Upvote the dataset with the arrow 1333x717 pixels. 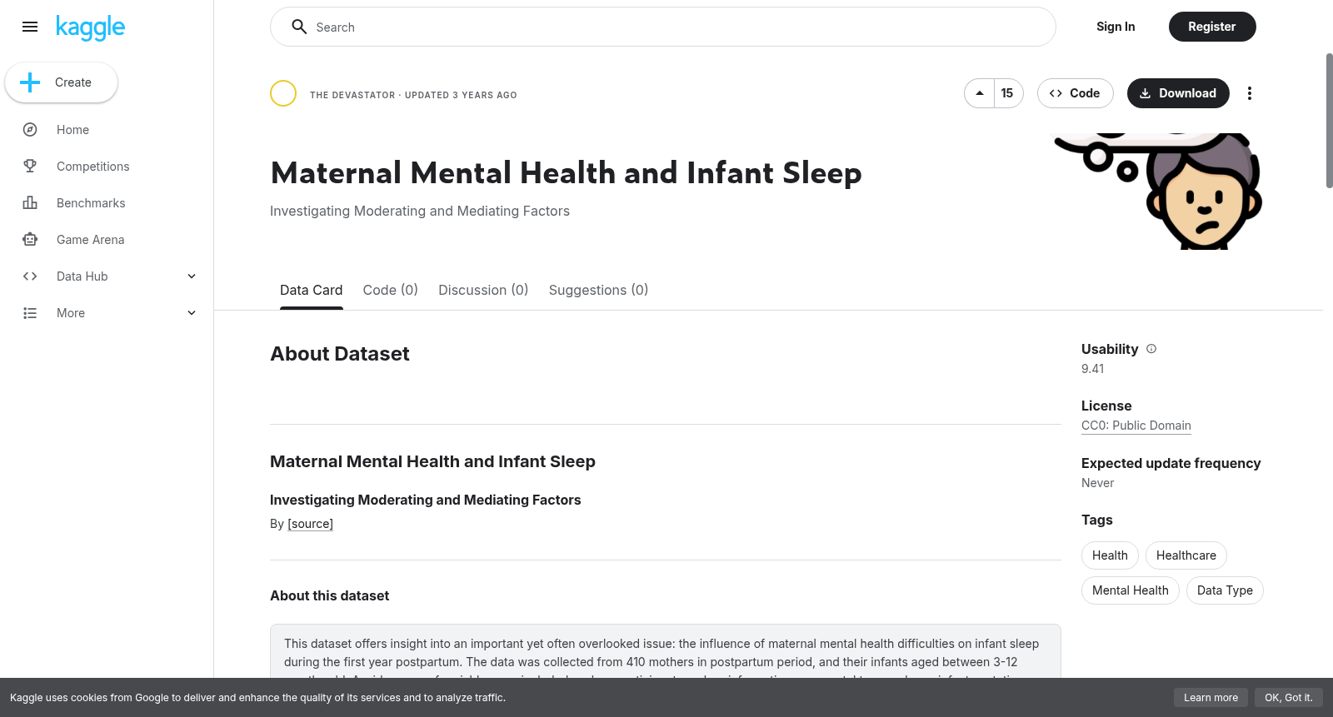click(980, 93)
